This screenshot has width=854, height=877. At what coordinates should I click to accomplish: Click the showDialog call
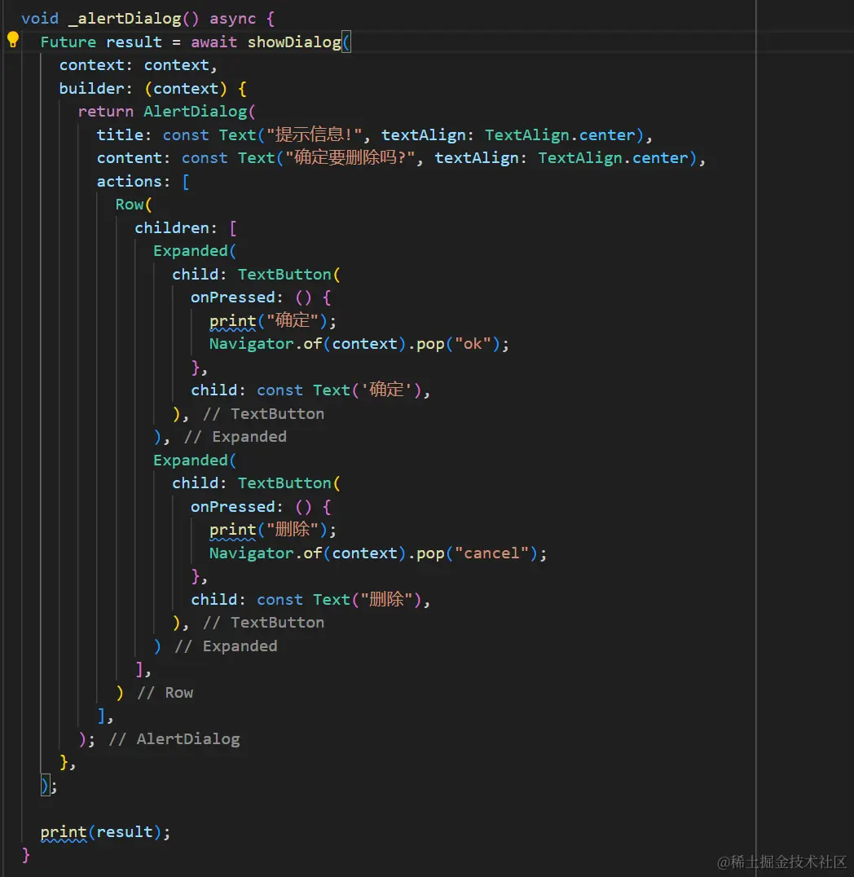tap(294, 42)
